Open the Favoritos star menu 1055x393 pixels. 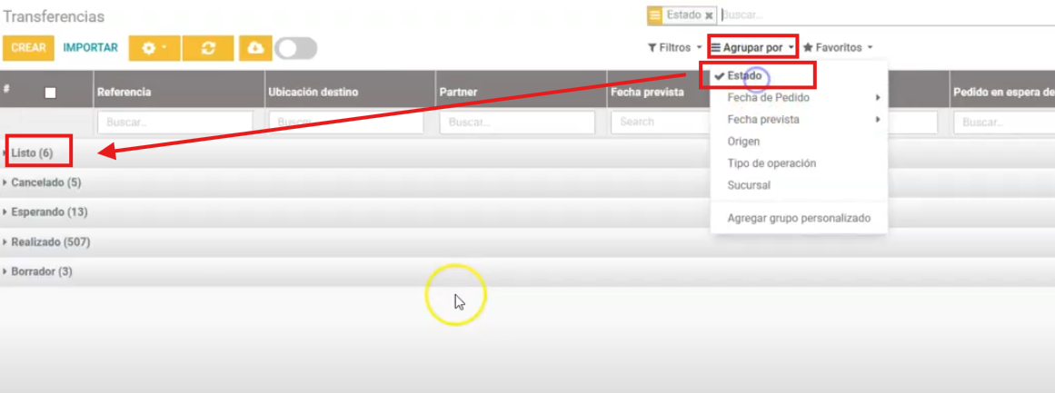tap(837, 47)
